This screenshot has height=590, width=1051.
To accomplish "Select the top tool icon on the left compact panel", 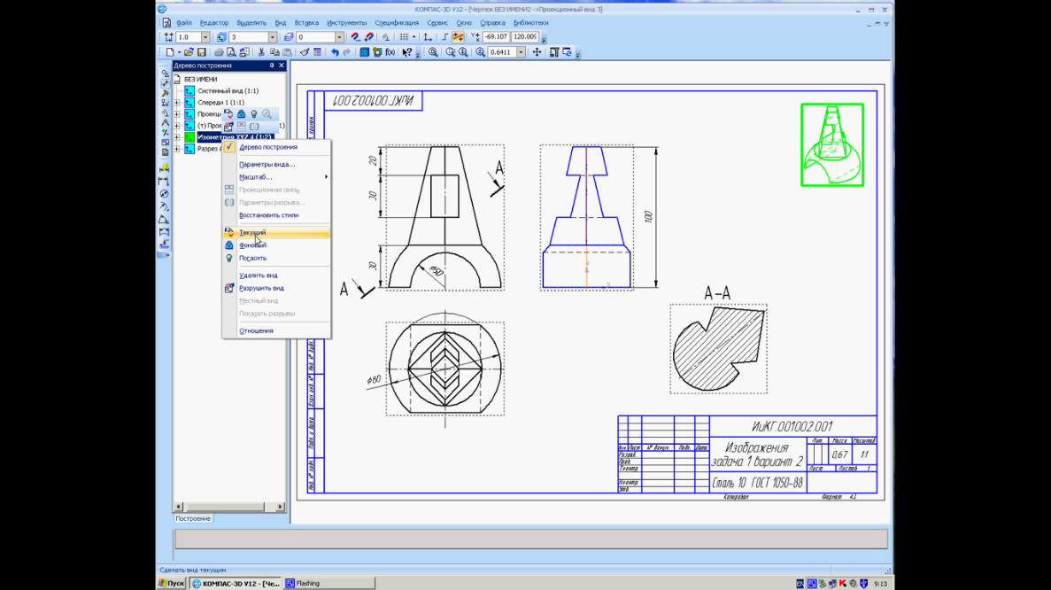I will pos(164,74).
